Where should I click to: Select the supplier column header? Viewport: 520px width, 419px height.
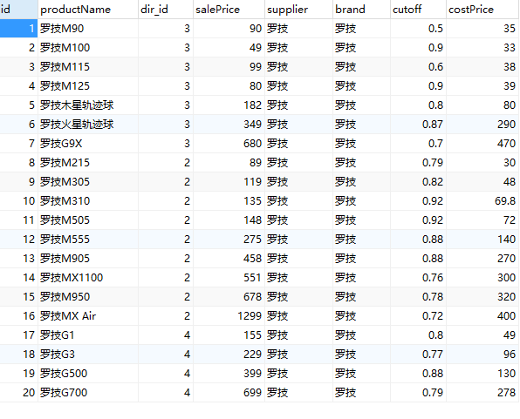[x=298, y=10]
